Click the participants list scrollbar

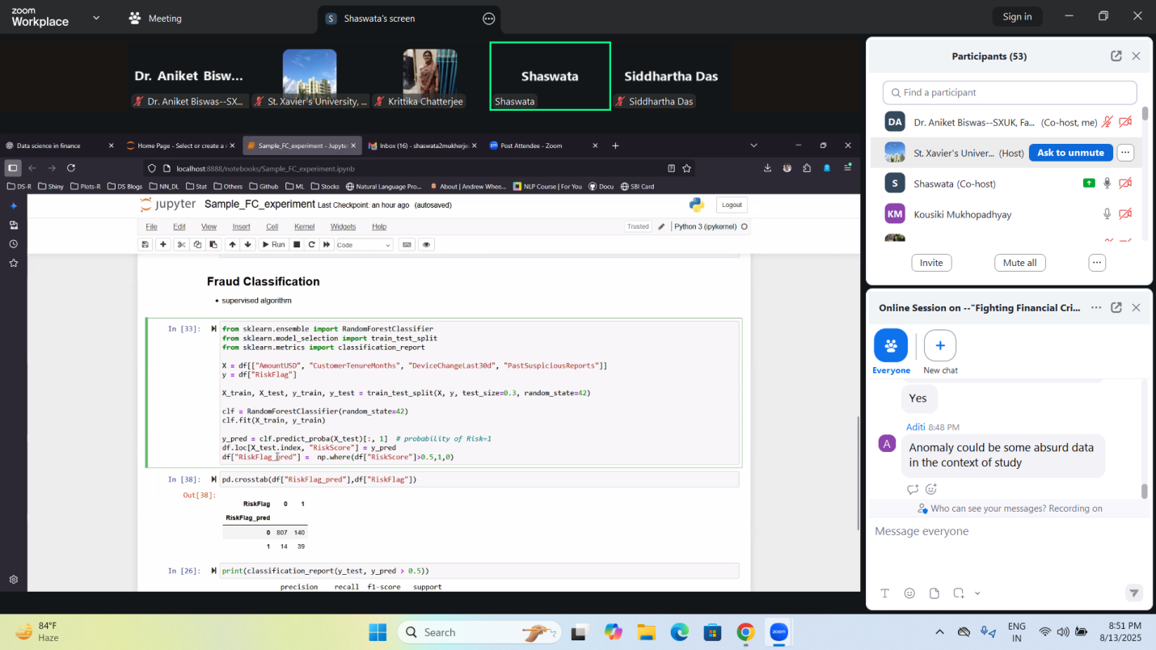pos(1145,113)
